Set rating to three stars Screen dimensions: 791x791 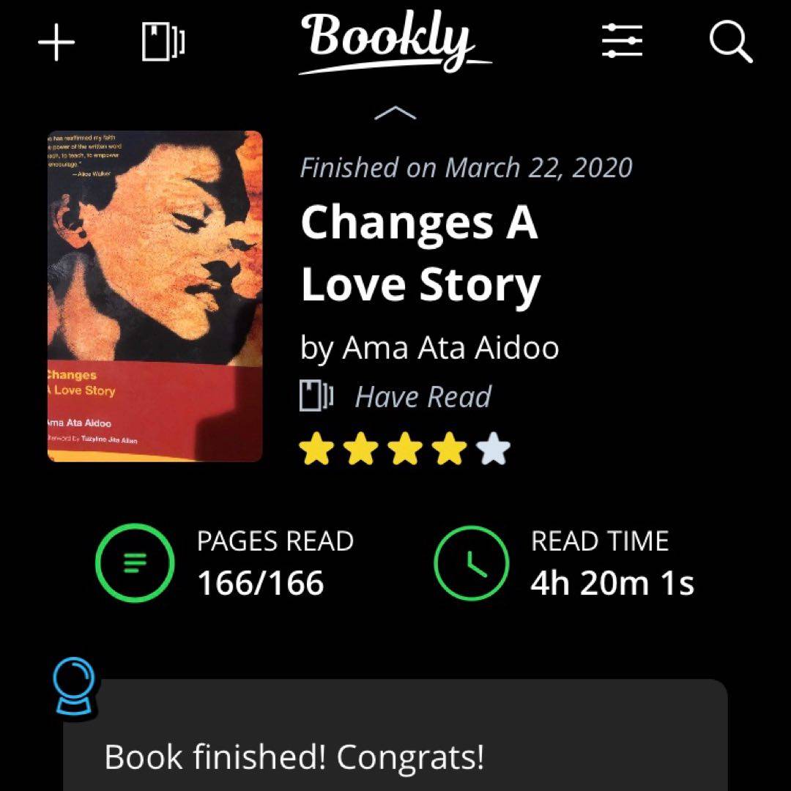coord(404,451)
